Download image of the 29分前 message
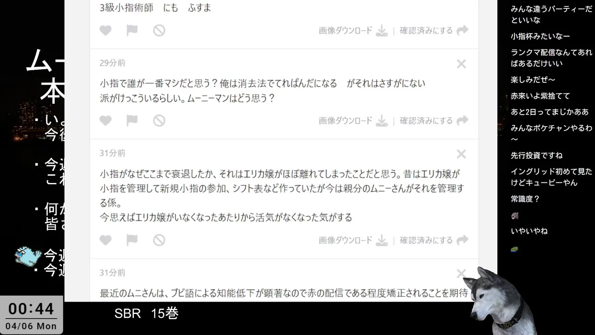 click(353, 121)
